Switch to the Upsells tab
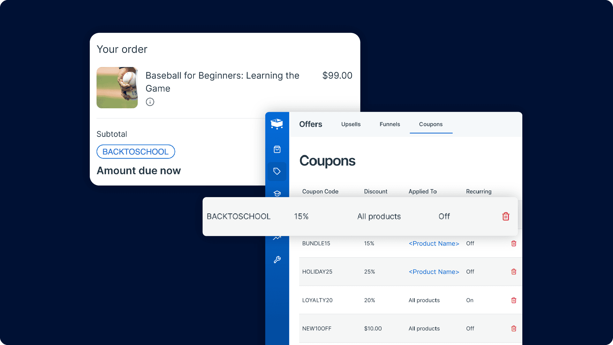This screenshot has width=613, height=345. (x=351, y=124)
